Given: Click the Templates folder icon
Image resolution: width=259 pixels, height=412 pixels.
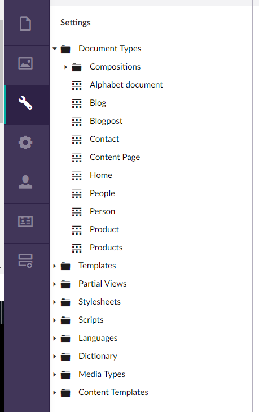Looking at the screenshot, I should tap(65, 266).
